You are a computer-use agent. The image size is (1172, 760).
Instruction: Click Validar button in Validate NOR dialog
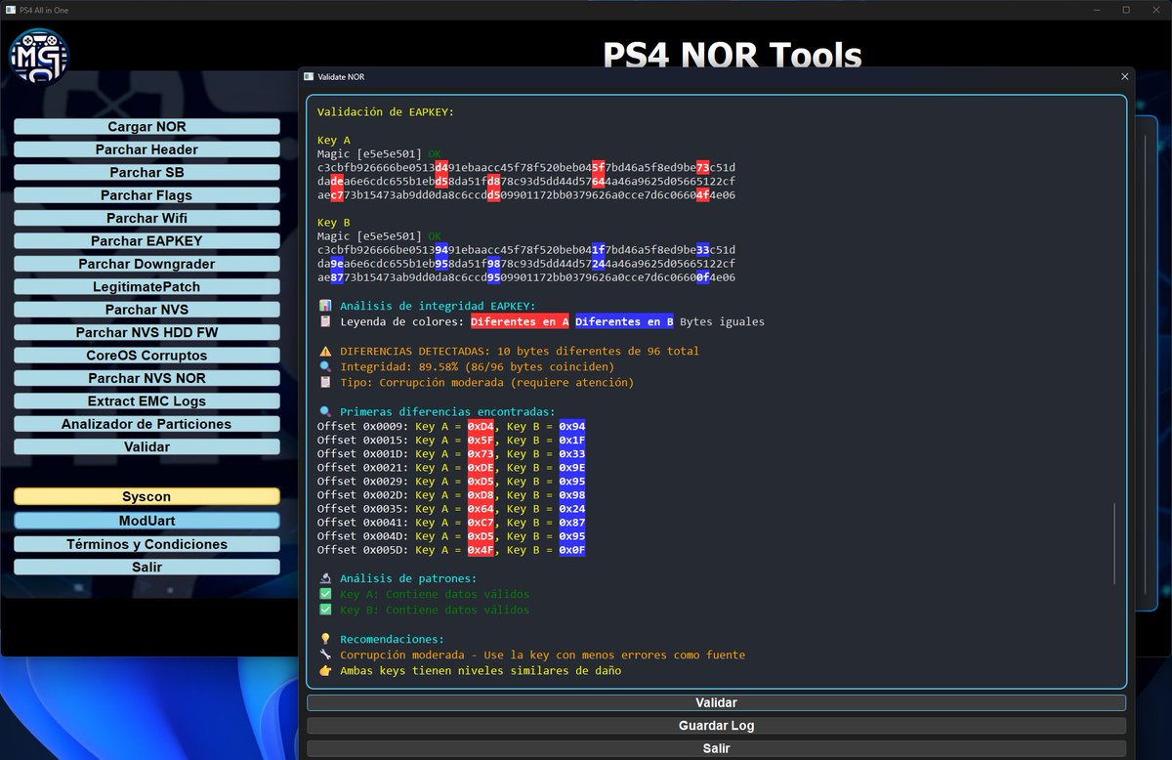pos(716,702)
